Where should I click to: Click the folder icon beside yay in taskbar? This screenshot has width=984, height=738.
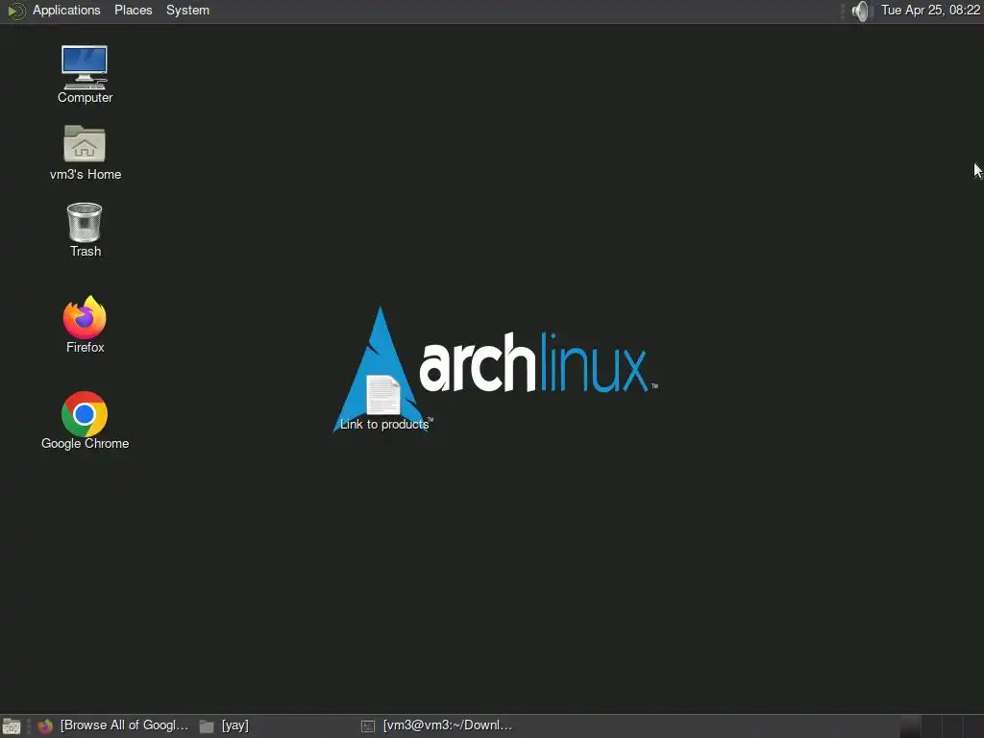click(207, 726)
